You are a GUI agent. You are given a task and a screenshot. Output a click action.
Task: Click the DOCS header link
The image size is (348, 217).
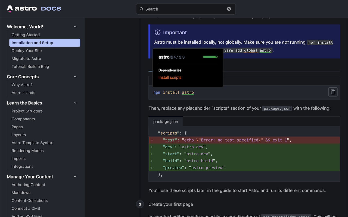51,9
